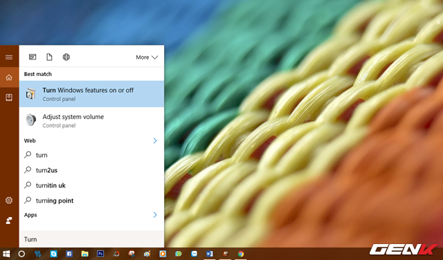Open the blue messenger taskbar icon
This screenshot has width=443, height=260.
pos(194,254)
